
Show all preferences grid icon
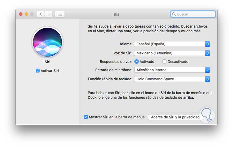pos(60,14)
